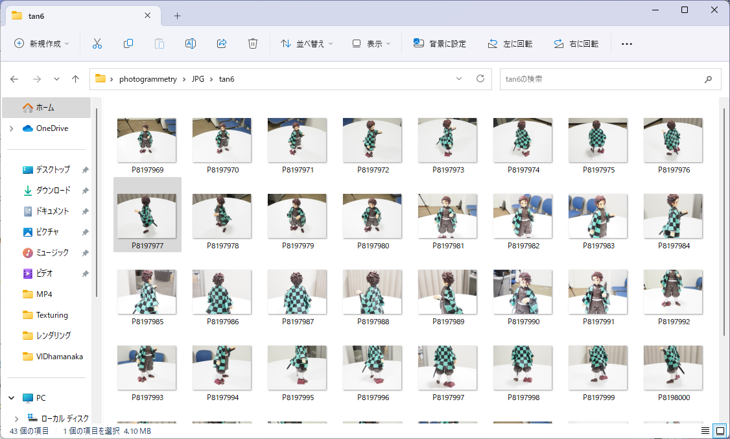
Task: Click the navigation pane scrollbar
Action: pos(97,202)
